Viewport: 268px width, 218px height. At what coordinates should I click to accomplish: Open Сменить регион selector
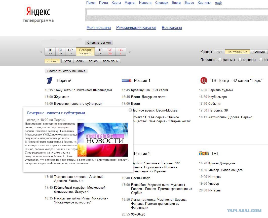click(99, 43)
